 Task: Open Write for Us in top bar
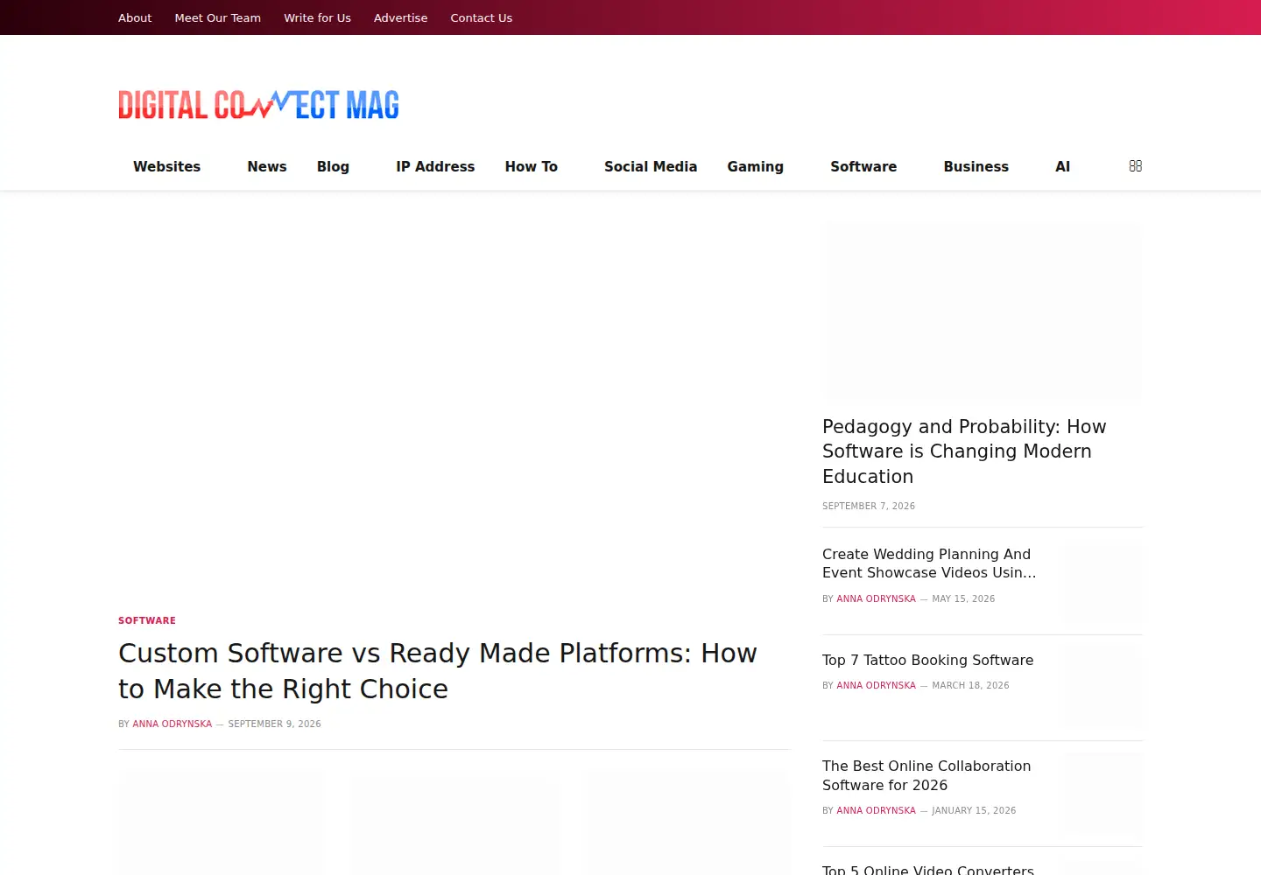[317, 17]
